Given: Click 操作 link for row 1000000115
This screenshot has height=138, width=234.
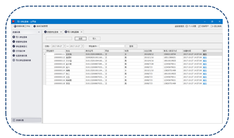Looking at the screenshot, I should click(x=205, y=64).
